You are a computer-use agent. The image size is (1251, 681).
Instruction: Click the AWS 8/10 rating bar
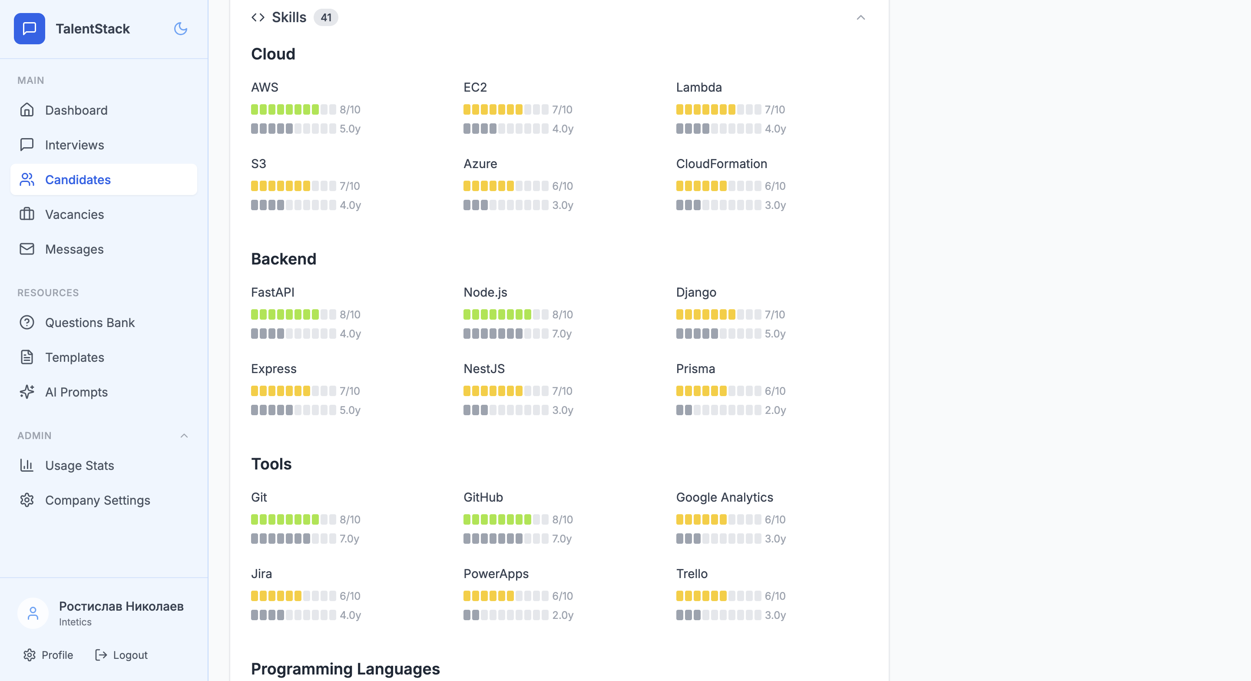(x=293, y=110)
